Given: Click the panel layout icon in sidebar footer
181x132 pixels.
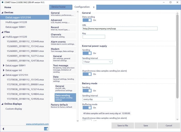Looking at the screenshot, I should (46, 129).
